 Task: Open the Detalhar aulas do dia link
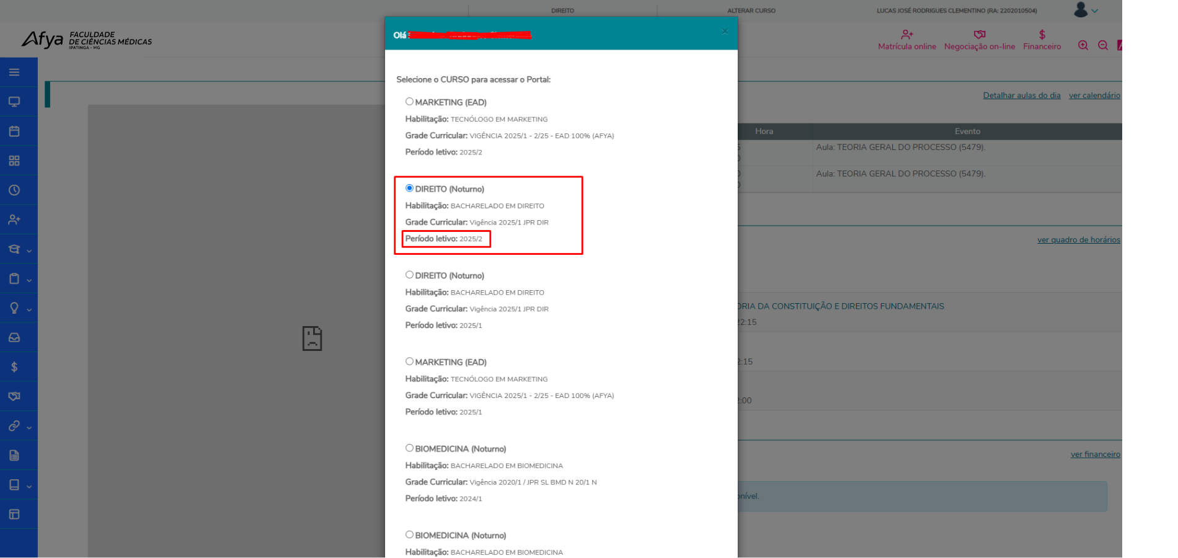tap(1022, 95)
